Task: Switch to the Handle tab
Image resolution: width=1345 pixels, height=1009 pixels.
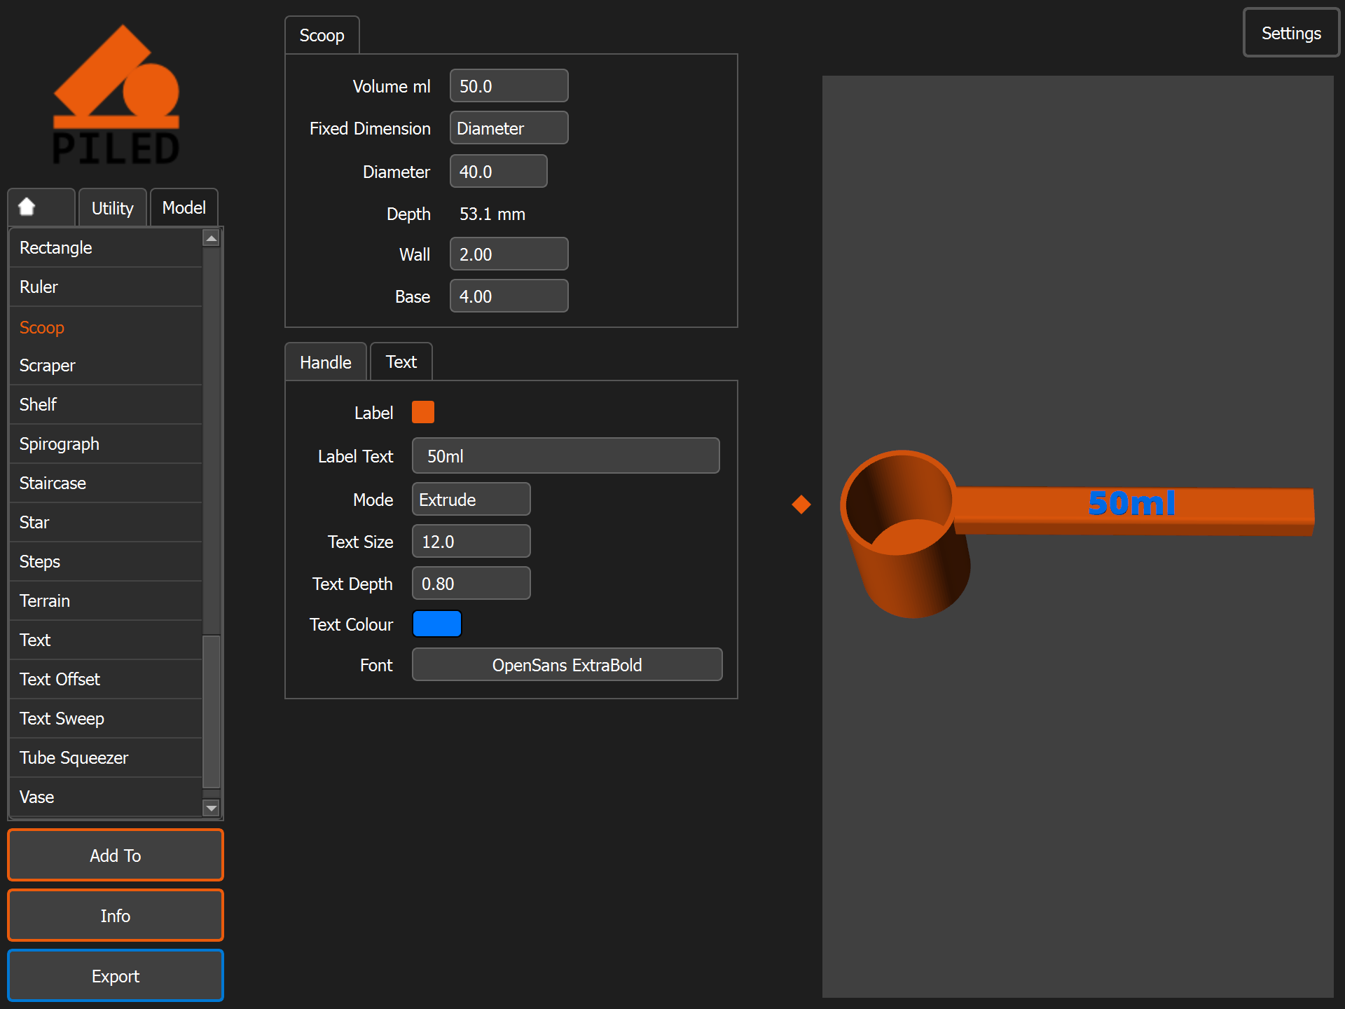Action: [x=326, y=362]
